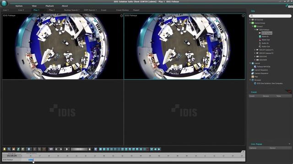The height and width of the screenshot is (164, 293).
Task: Go to the previous camera page
Action: pyautogui.click(x=155, y=149)
